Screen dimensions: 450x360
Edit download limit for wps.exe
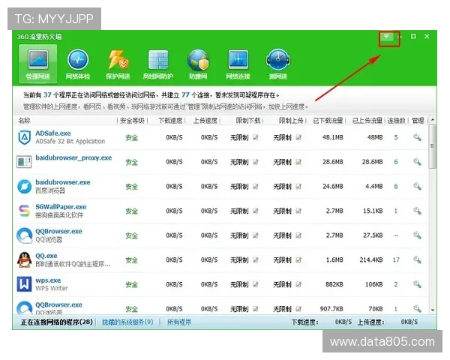[x=256, y=284]
